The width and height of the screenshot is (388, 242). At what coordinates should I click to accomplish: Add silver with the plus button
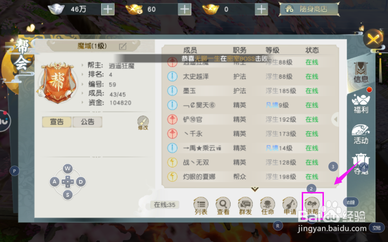108,10
